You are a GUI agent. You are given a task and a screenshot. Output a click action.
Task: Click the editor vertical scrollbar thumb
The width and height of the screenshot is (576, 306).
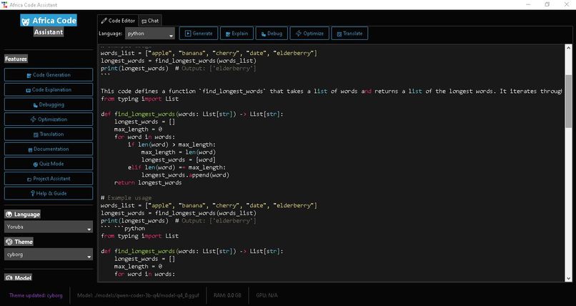(569, 102)
